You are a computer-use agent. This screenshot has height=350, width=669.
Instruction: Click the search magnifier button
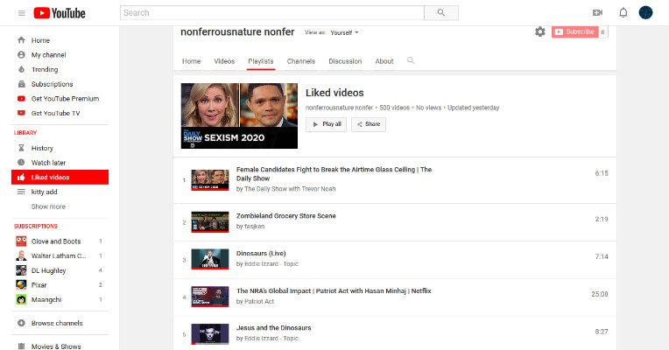click(441, 13)
